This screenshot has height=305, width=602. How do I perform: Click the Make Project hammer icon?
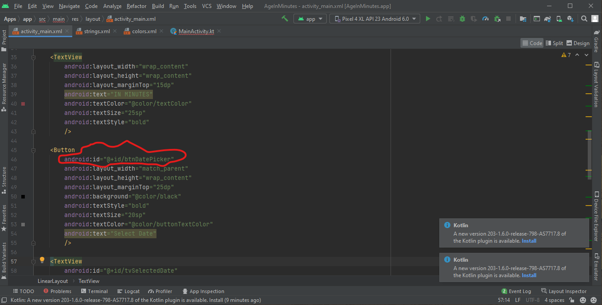285,19
